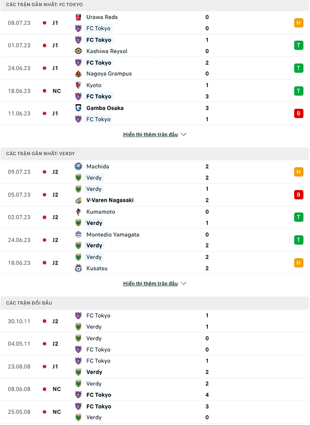310x425 pixels.
Task: Open the Kashiwa Reysol team name
Action: (107, 51)
